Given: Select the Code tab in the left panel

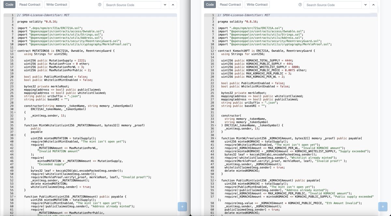Looking at the screenshot, I should [x=9, y=5].
